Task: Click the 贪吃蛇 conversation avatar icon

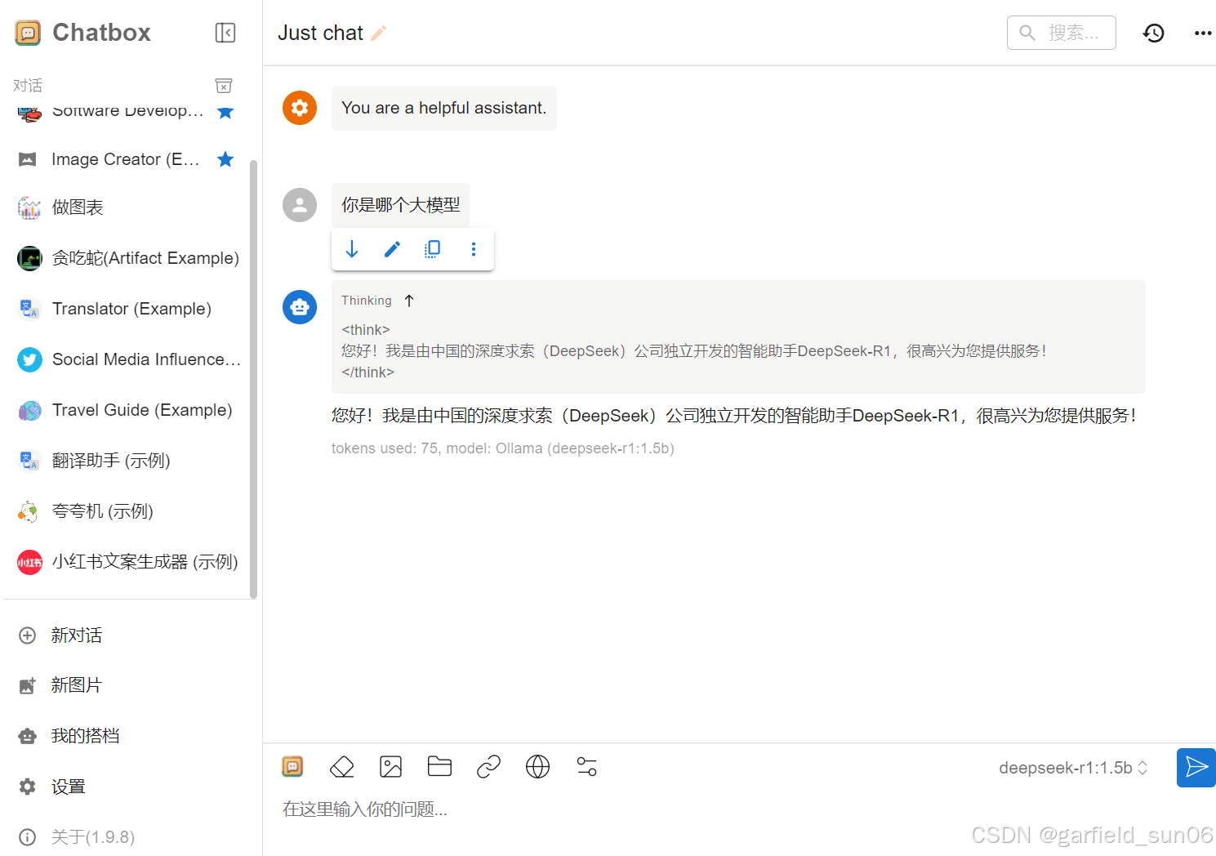Action: point(29,258)
